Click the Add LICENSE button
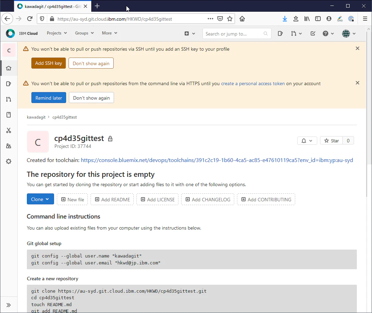 click(x=157, y=199)
